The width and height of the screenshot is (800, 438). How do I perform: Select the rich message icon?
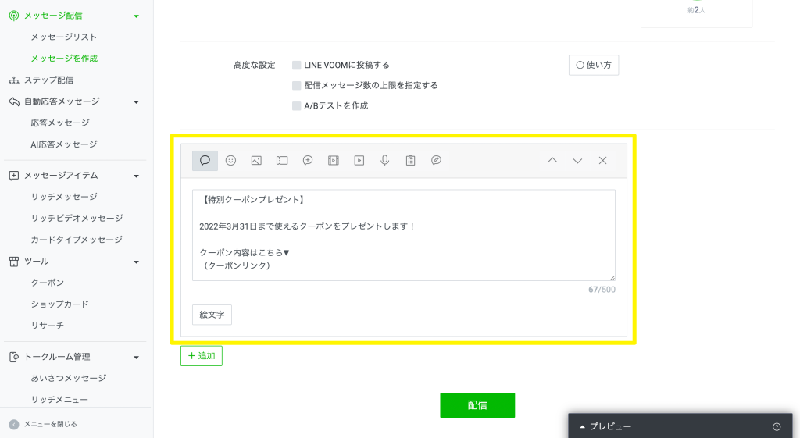pos(308,161)
